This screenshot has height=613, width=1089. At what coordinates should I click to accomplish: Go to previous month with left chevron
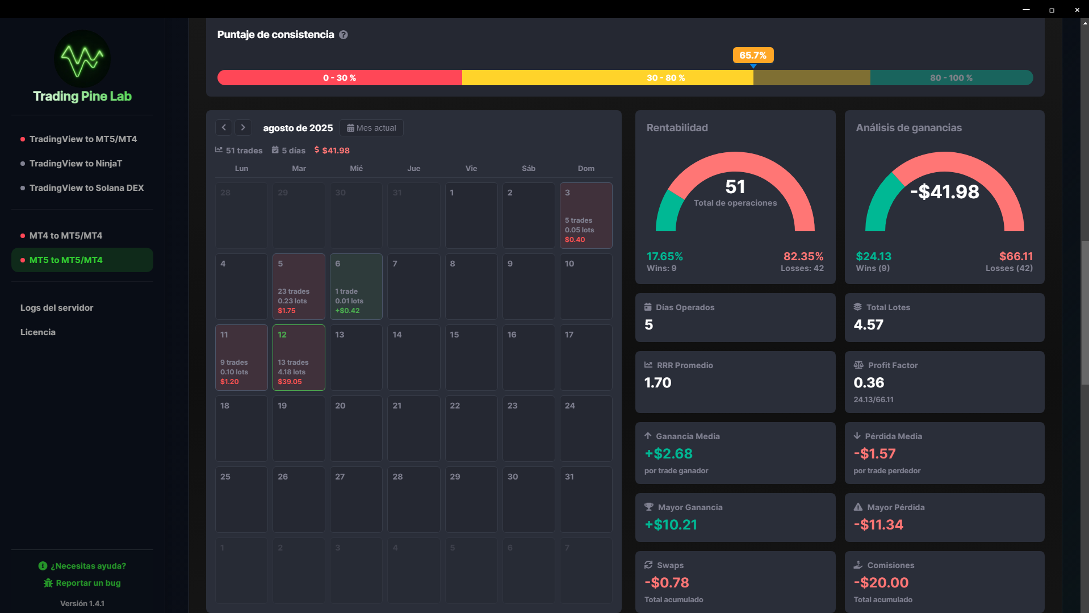224,128
